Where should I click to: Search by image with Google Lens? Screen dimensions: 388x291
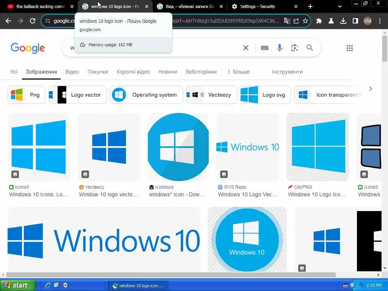click(x=294, y=48)
